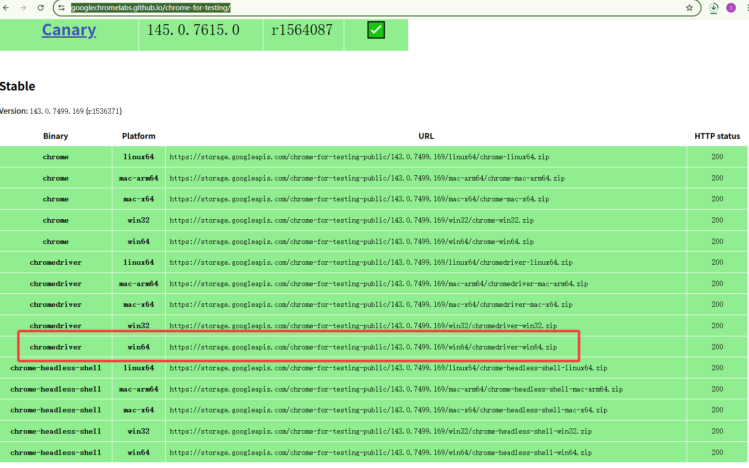
Task: Click the Platform column header
Action: (x=138, y=136)
